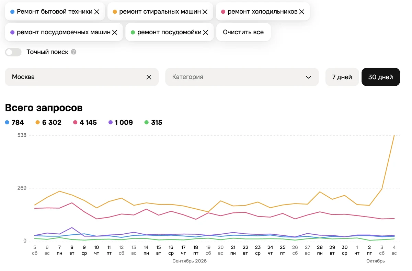Image resolution: width=412 pixels, height=271 pixels.
Task: Click purple legend dot for 1 009
Action: point(111,122)
